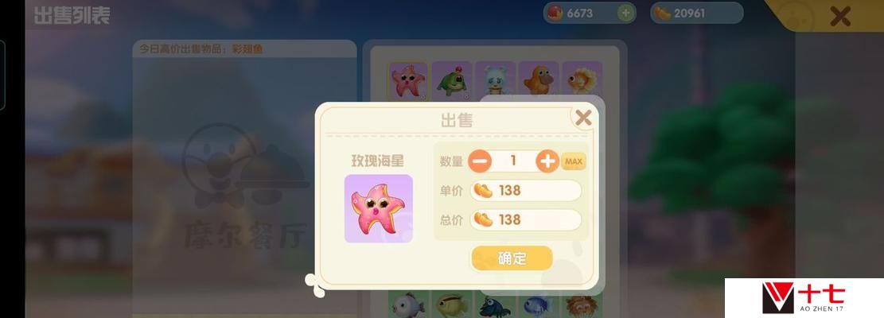Confirm the sale with the 确定 button
The image size is (884, 318).
[512, 258]
